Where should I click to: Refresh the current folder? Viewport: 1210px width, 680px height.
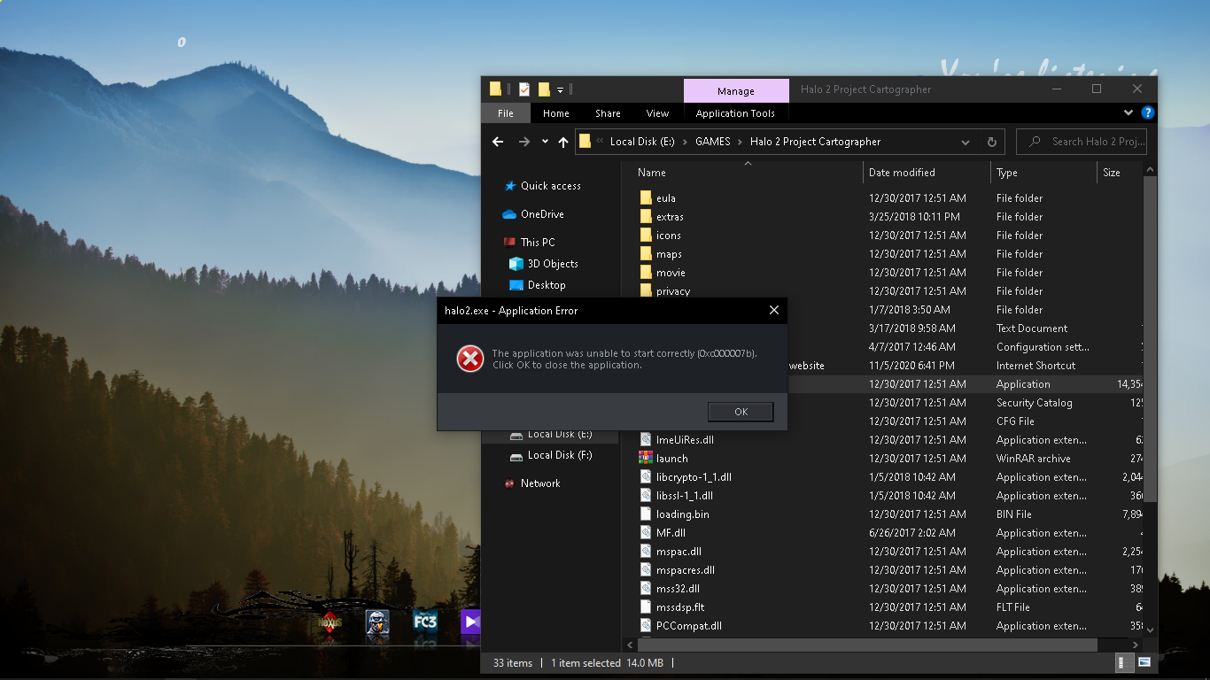pyautogui.click(x=992, y=142)
